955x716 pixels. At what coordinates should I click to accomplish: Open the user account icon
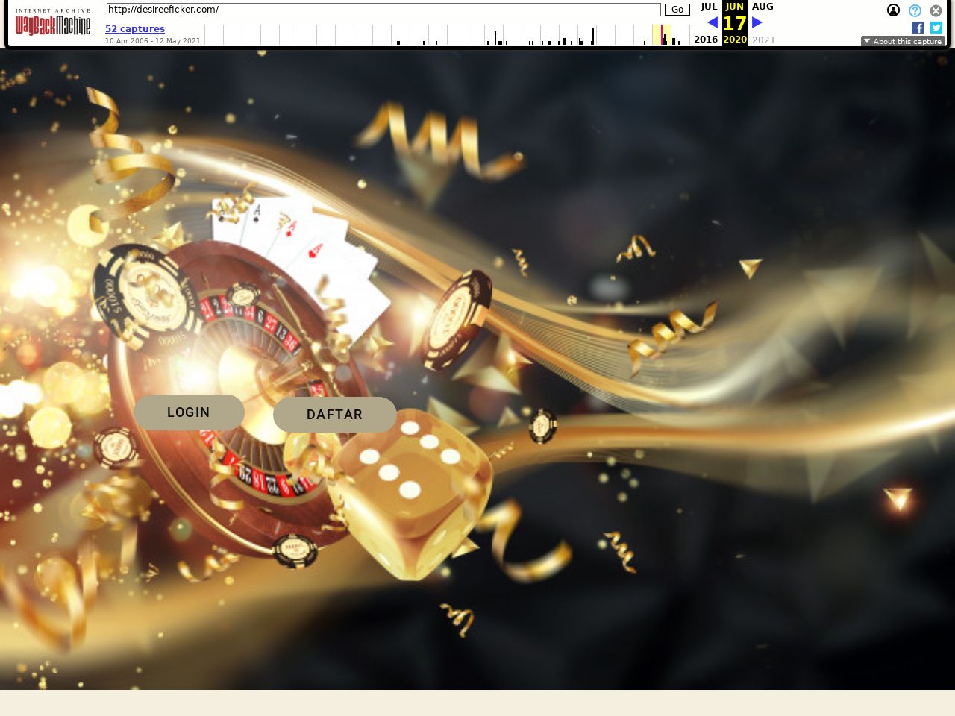893,10
